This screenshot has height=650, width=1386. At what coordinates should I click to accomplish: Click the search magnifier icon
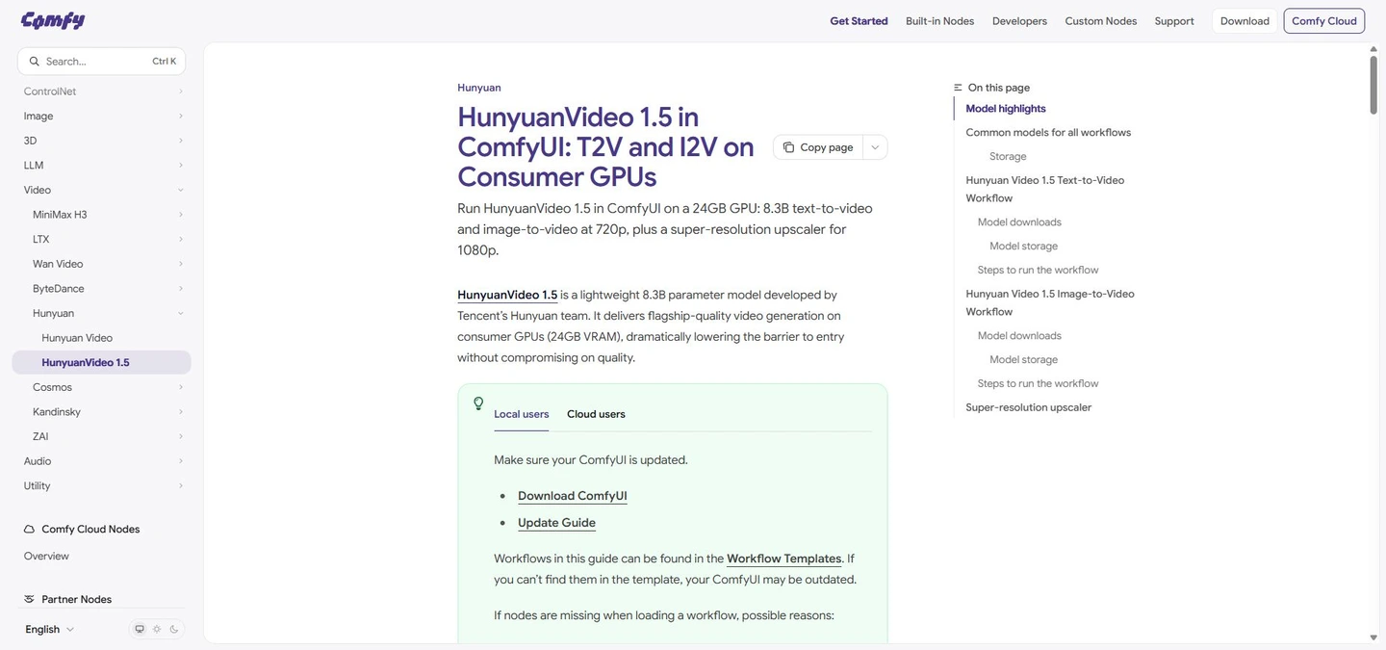pos(35,62)
